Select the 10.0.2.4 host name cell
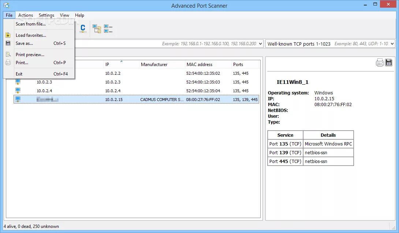The image size is (399, 233). (x=44, y=90)
